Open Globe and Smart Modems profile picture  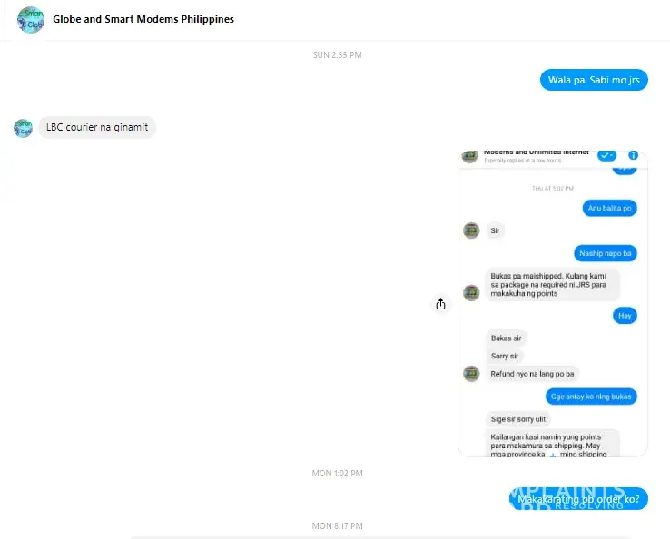[x=30, y=20]
